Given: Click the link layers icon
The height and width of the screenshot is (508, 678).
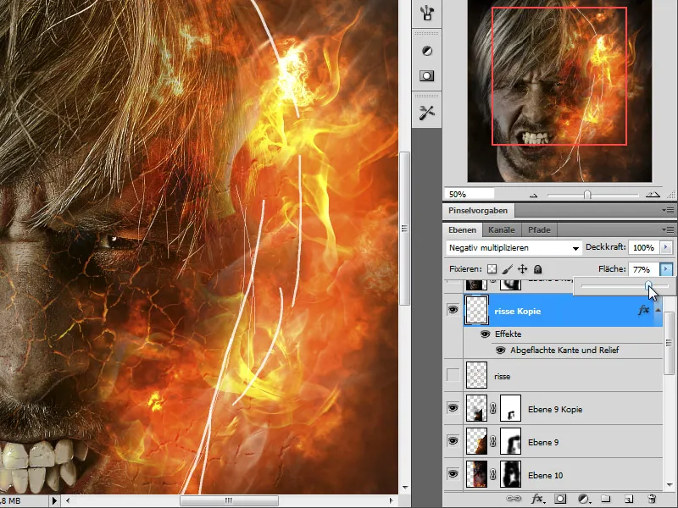Looking at the screenshot, I should pyautogui.click(x=514, y=499).
